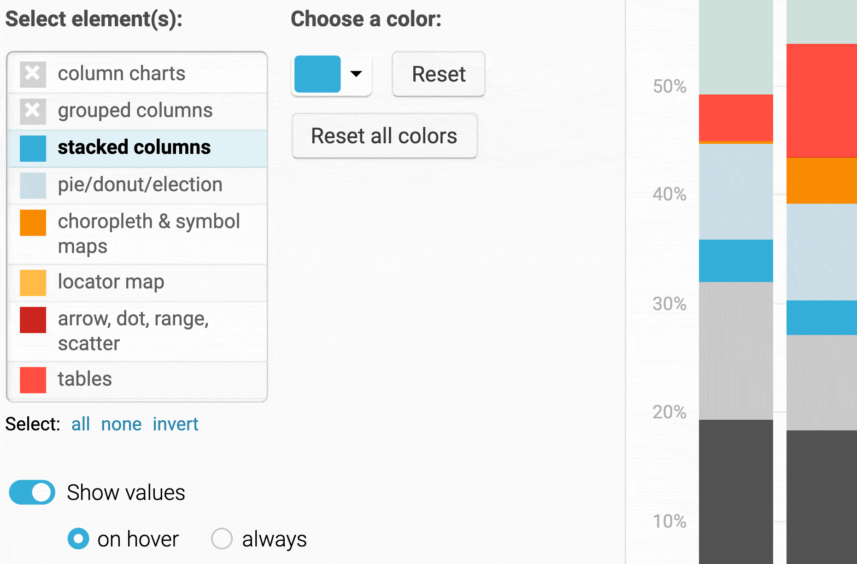The image size is (857, 564).
Task: Click the invert selection link
Action: 175,424
